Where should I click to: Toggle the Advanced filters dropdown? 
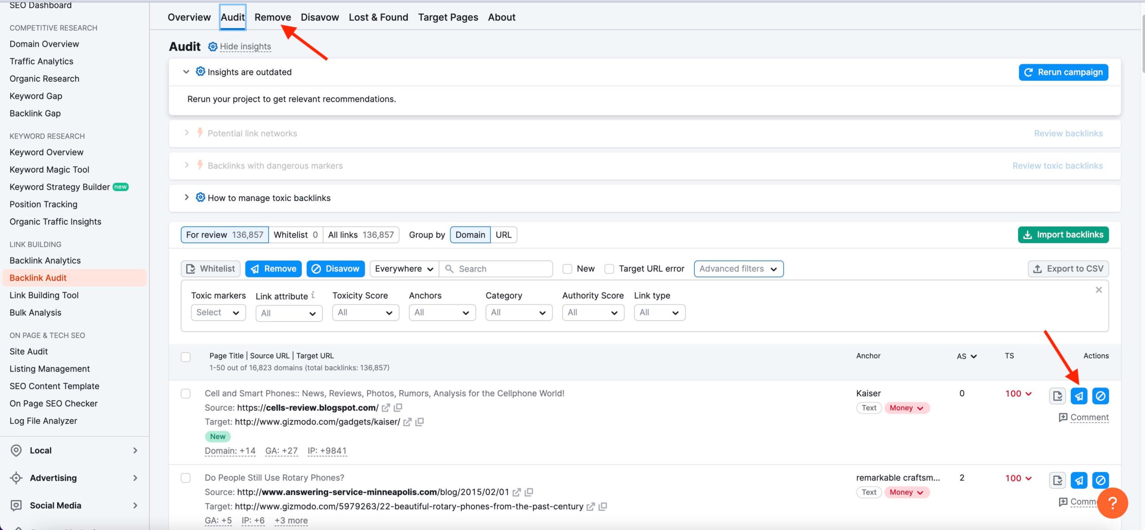(738, 269)
